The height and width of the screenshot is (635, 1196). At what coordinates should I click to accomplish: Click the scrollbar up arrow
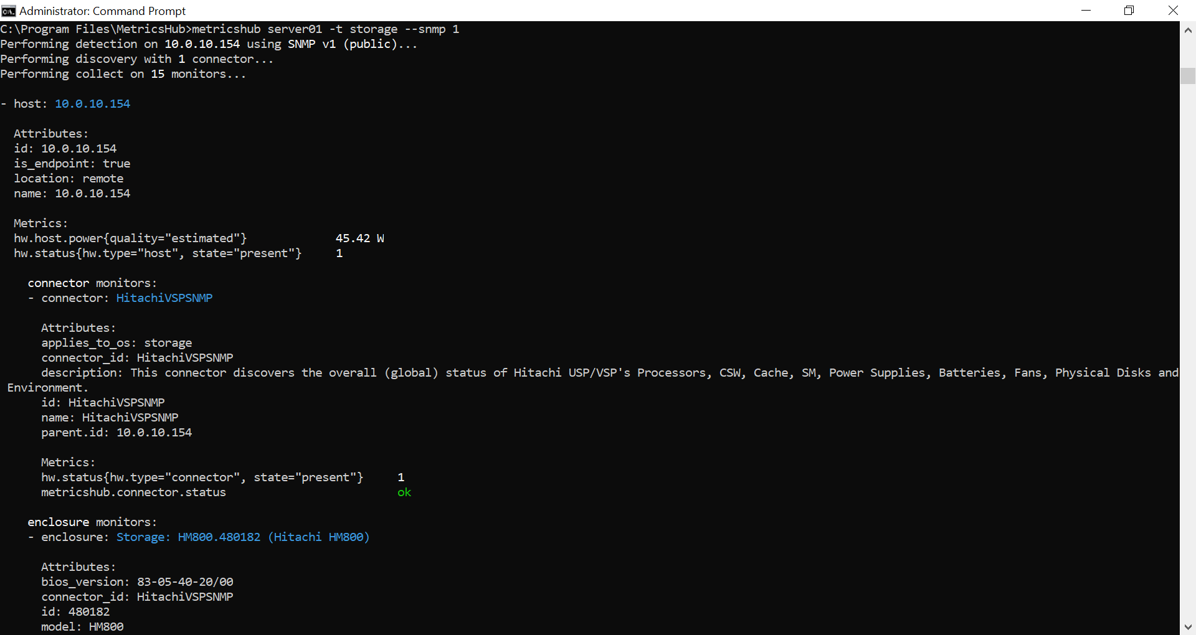tap(1188, 29)
